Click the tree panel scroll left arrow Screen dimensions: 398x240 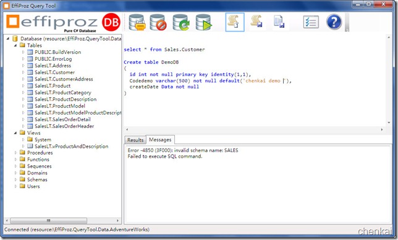[7, 220]
